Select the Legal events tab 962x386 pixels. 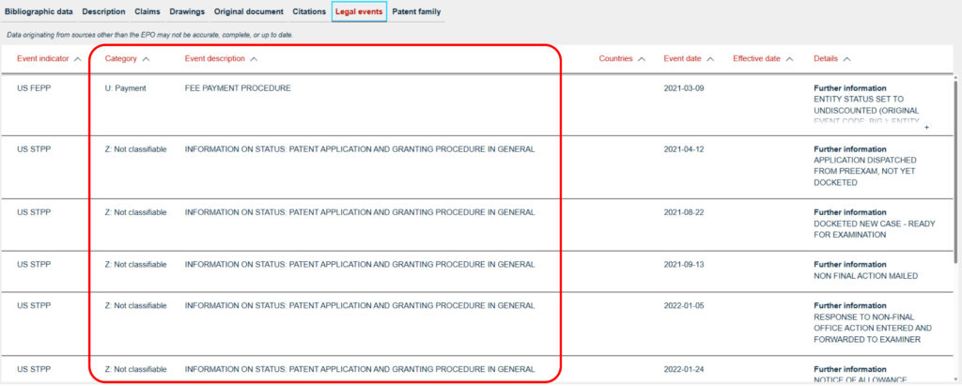359,11
